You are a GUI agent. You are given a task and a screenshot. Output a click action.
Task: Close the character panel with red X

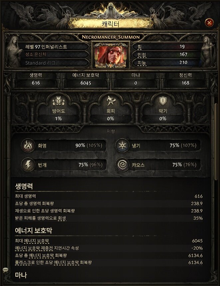(209, 23)
